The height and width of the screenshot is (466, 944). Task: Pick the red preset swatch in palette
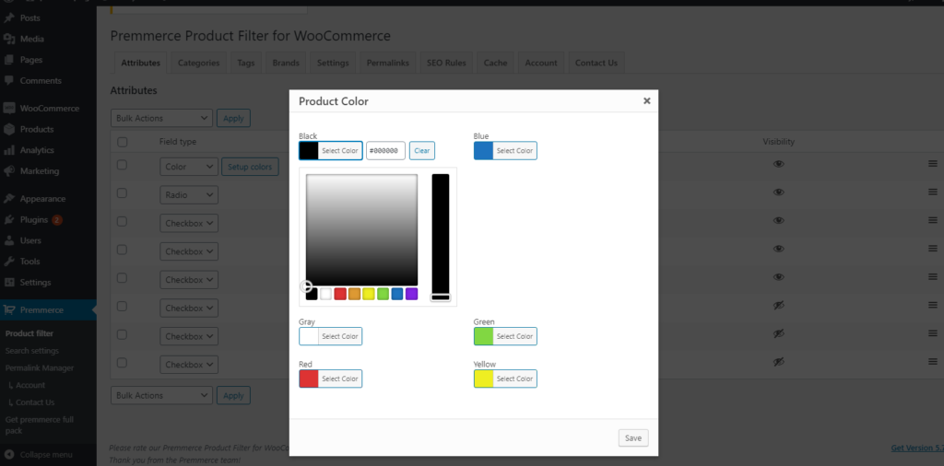340,294
